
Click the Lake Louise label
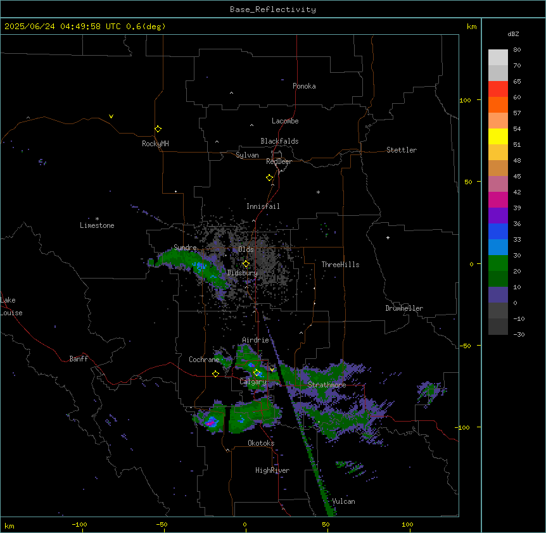(11, 306)
